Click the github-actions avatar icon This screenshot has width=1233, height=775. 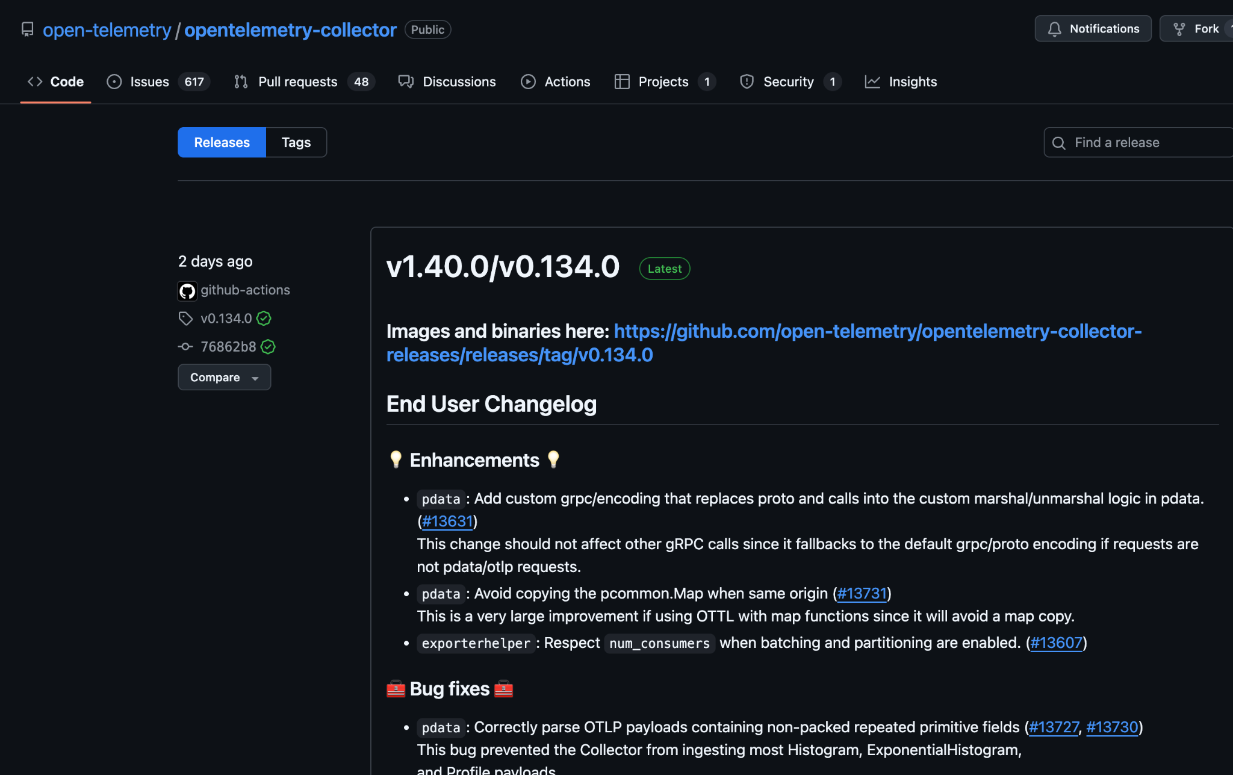point(187,291)
